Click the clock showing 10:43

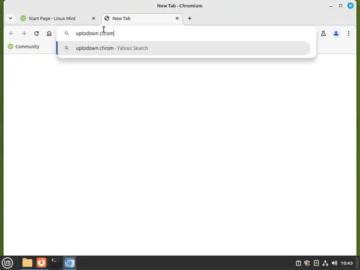coord(346,263)
